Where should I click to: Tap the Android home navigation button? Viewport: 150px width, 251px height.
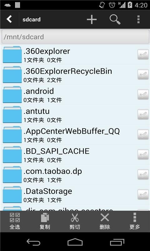[x=75, y=242]
